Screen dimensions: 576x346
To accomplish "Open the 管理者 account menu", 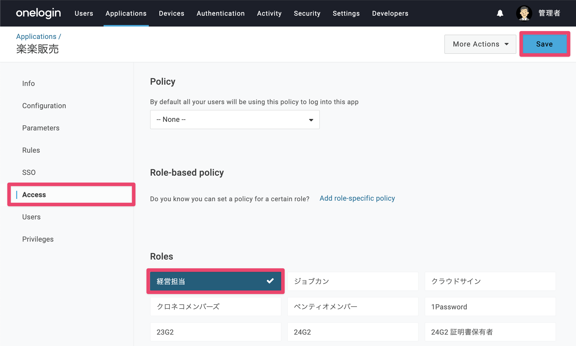I will click(549, 13).
